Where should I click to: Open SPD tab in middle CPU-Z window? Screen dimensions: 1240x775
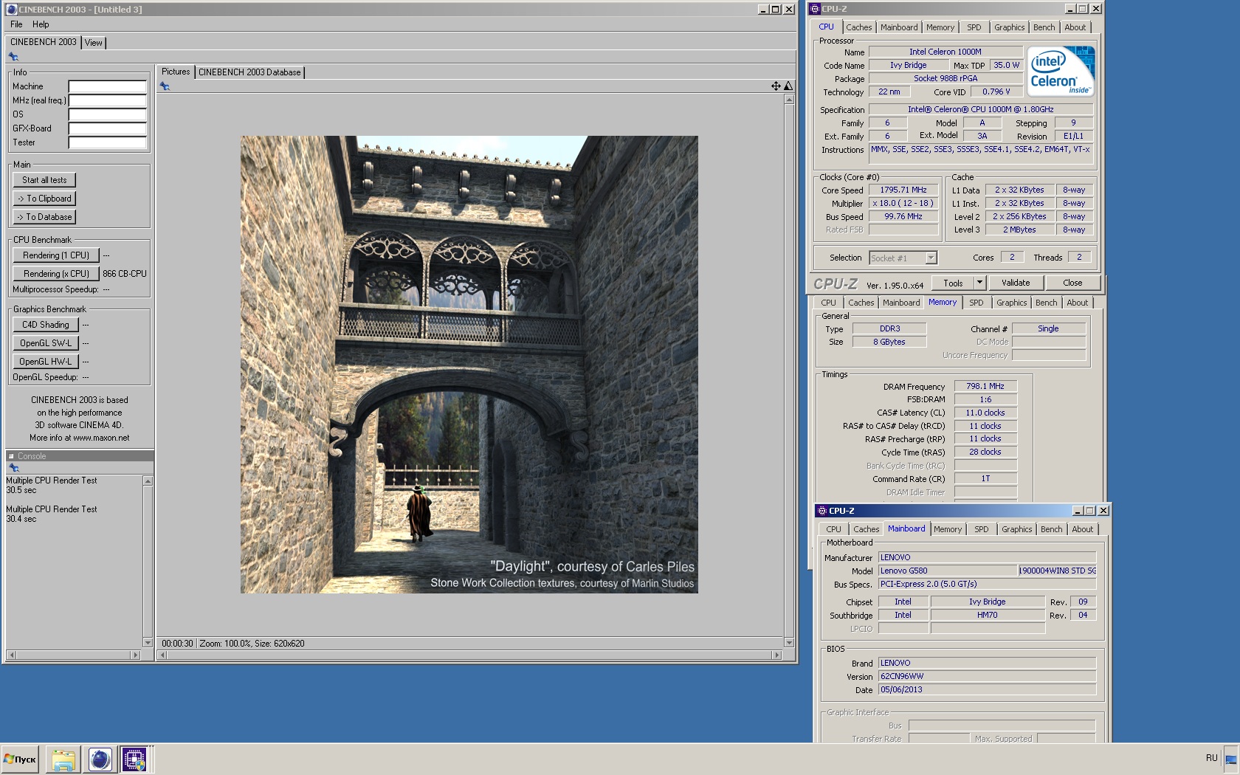click(x=976, y=303)
